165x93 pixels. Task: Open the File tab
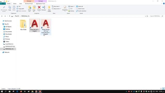(x=3, y=4)
